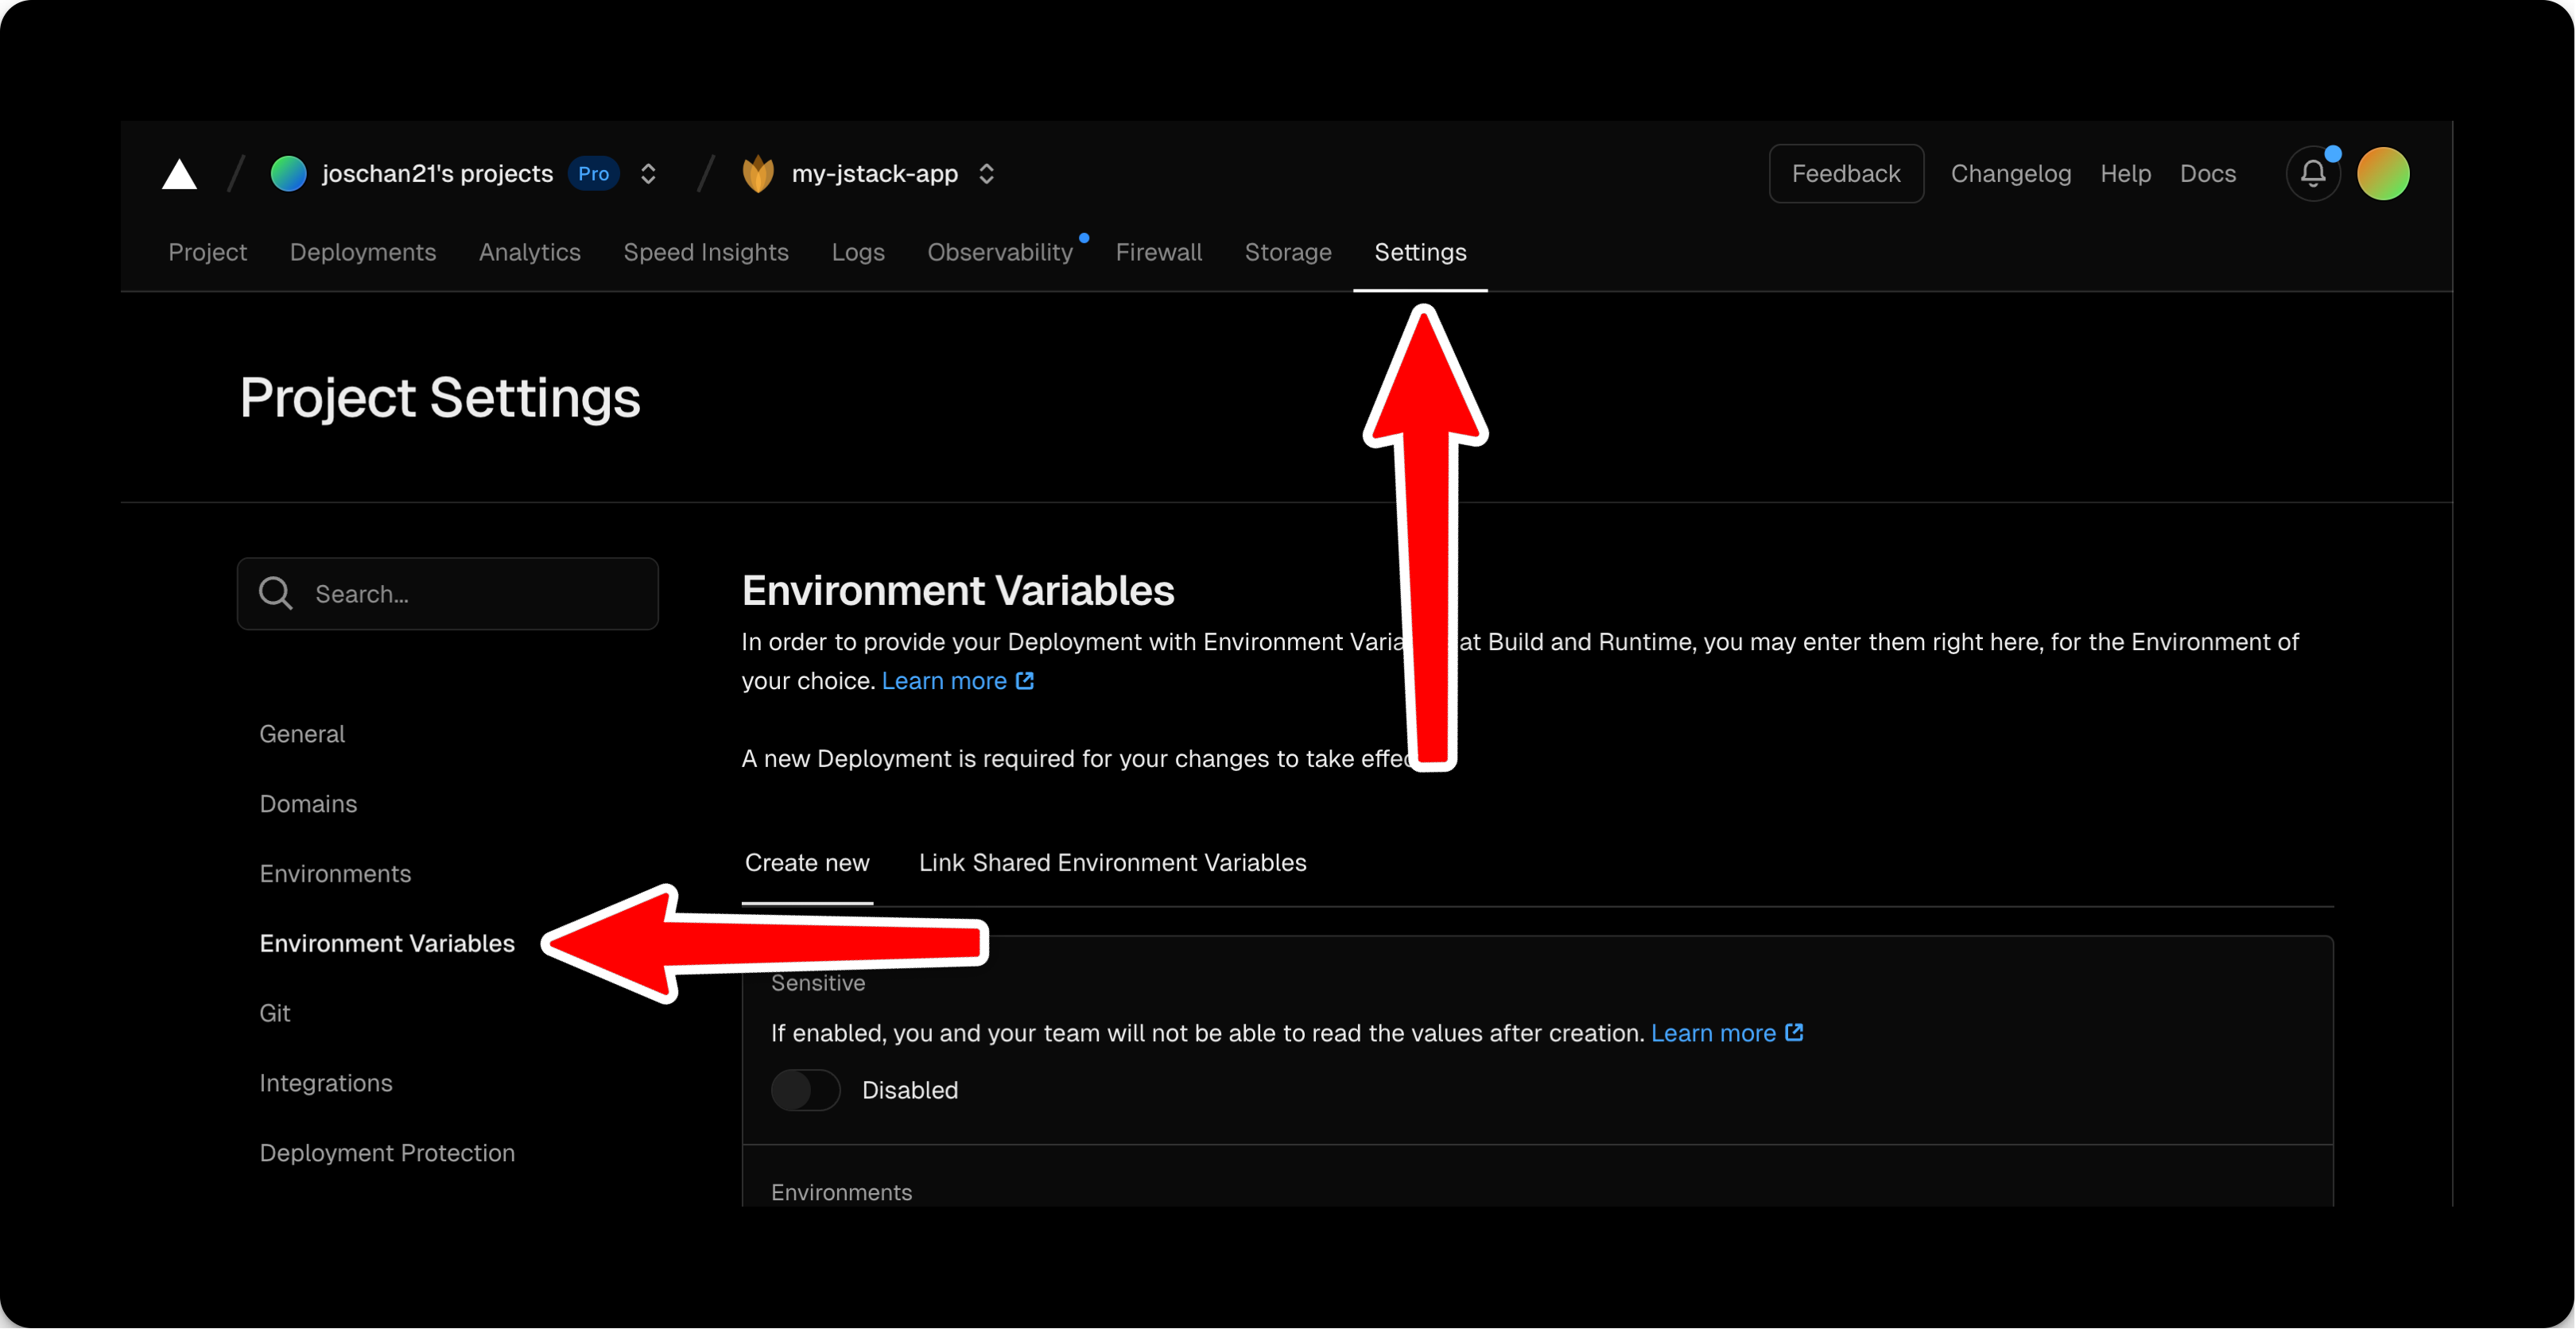Click the Feedback button
Screen dimensions: 2576x1329
click(1846, 173)
